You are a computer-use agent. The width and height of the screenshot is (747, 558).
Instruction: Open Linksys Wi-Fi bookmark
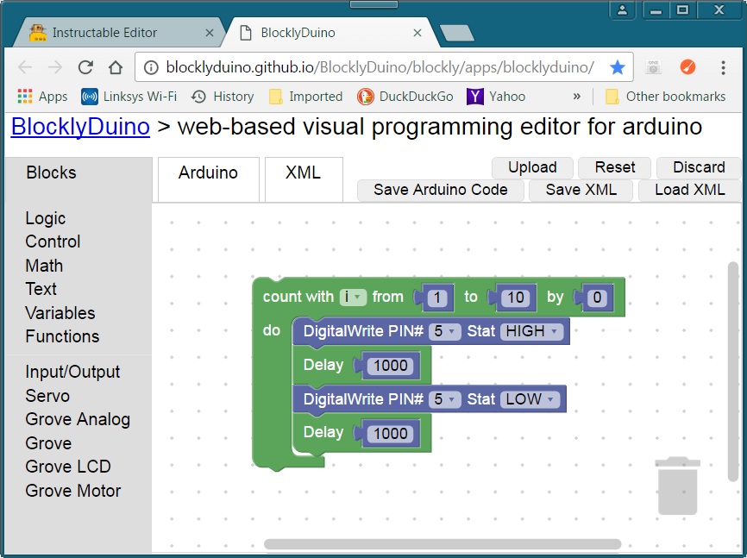click(x=129, y=97)
